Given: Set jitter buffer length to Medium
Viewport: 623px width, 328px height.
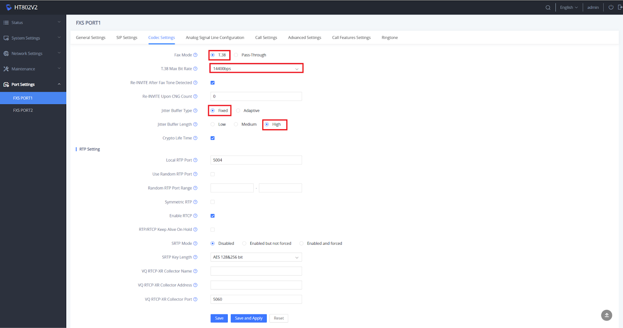Looking at the screenshot, I should click(x=236, y=124).
